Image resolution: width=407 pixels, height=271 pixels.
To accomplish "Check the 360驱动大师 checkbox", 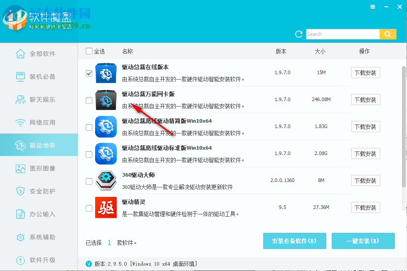I will [x=89, y=181].
